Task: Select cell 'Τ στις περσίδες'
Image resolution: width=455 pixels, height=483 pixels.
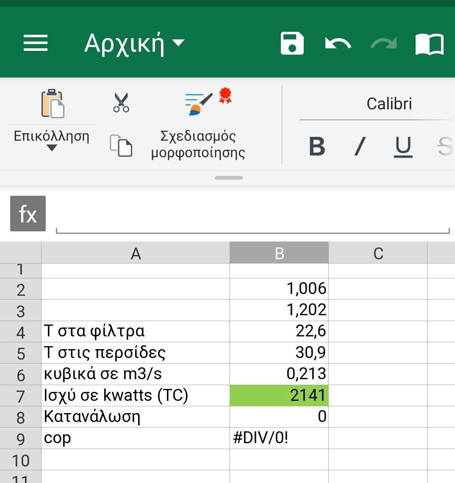Action: [136, 353]
